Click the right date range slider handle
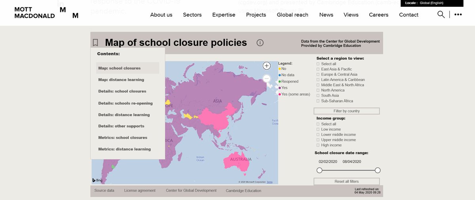The width and height of the screenshot is (475, 200). 378,170
